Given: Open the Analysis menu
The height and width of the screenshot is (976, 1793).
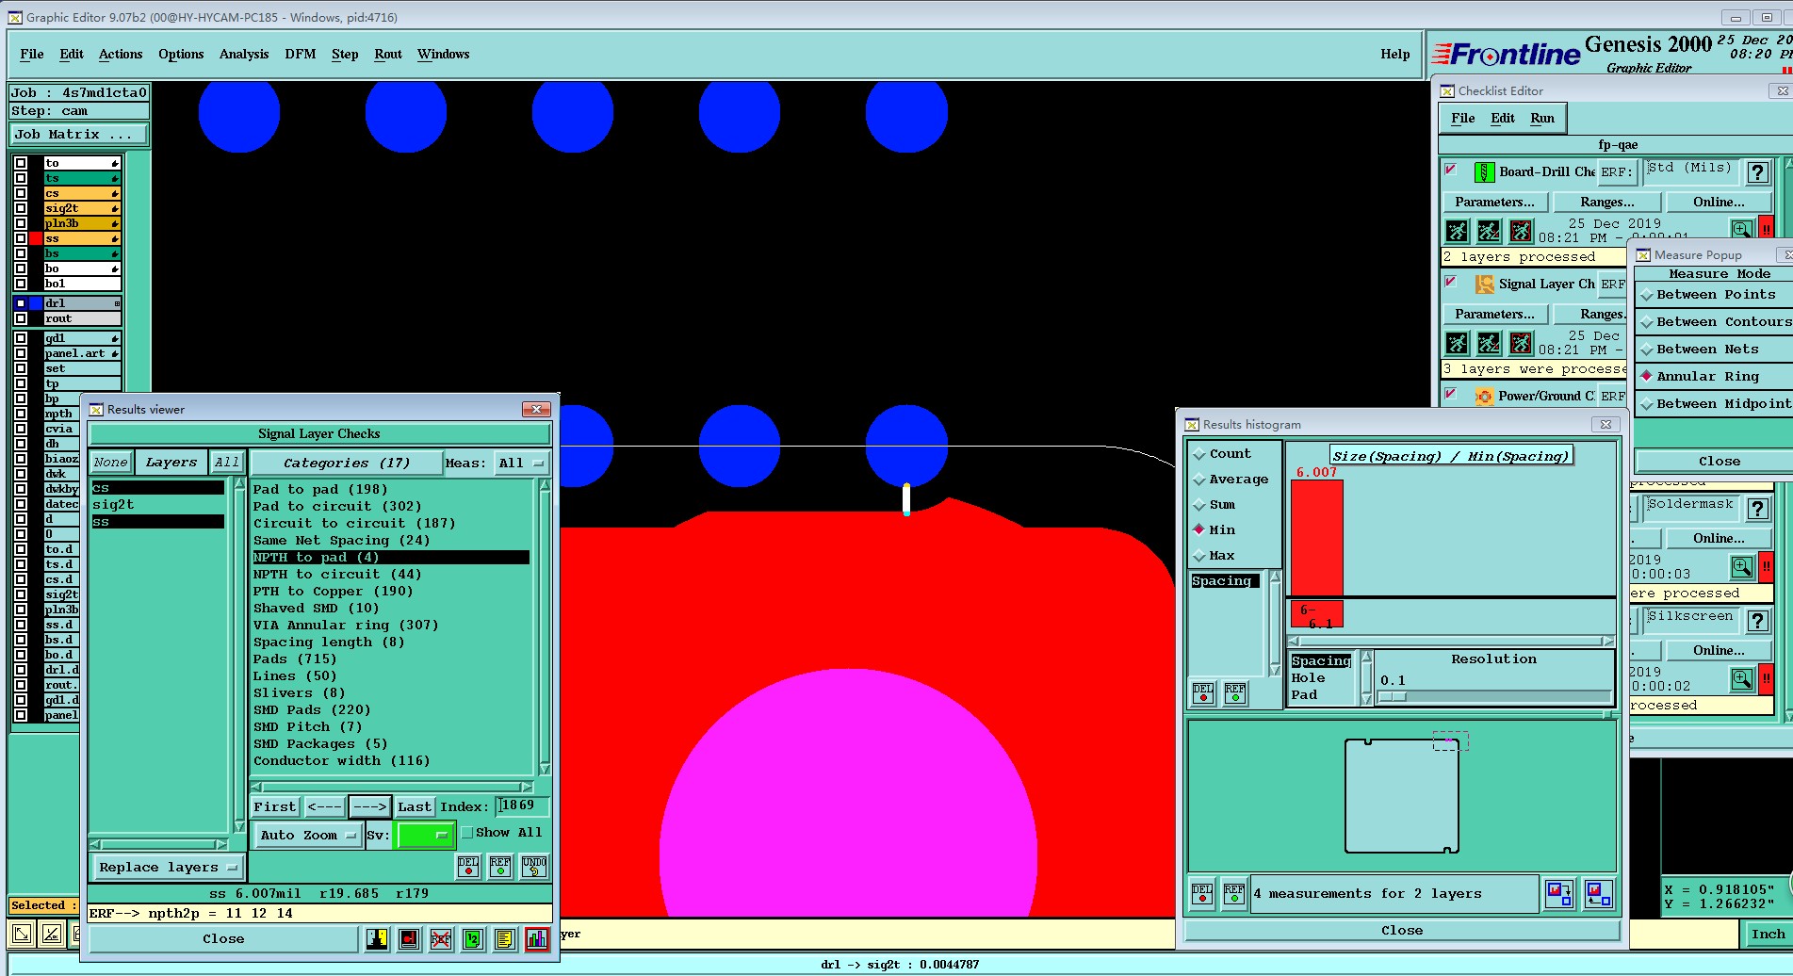Looking at the screenshot, I should 244,55.
